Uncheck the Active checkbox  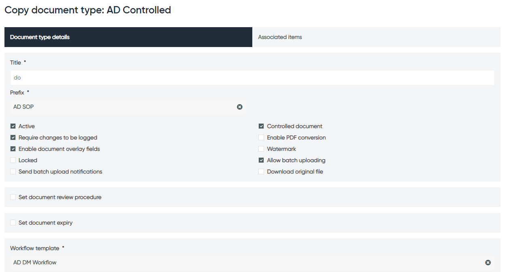(13, 126)
